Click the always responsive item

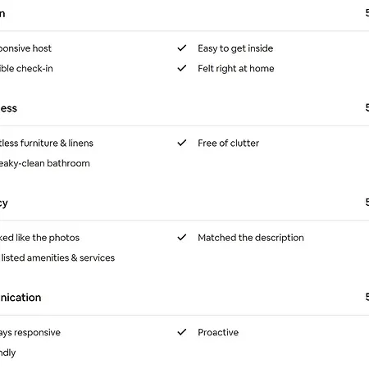tap(30, 332)
